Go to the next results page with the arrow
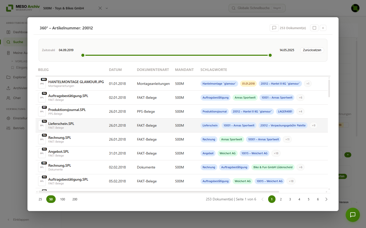Viewport: 366px width, 228px height. click(326, 199)
